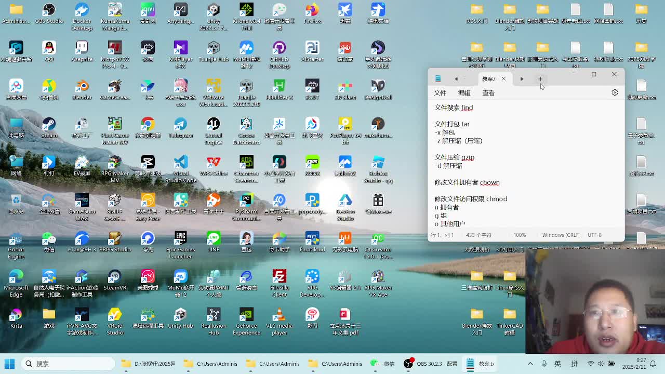Image resolution: width=665 pixels, height=374 pixels.
Task: Select the SteamVR desktop icon
Action: click(115, 280)
